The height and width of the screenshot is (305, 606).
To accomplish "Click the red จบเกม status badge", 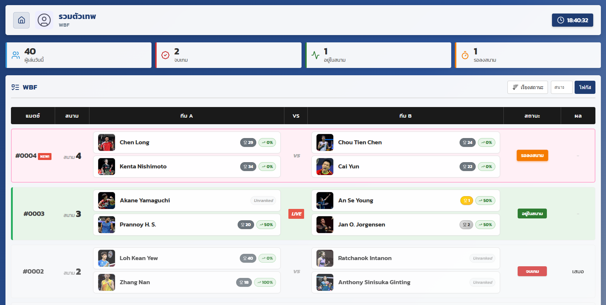I will (532, 271).
